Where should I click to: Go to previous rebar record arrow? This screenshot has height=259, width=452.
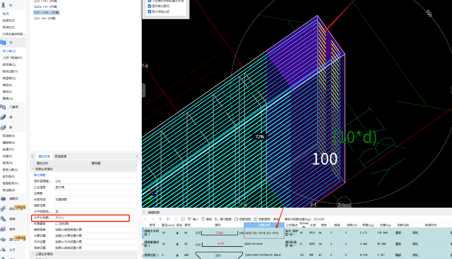pos(153,219)
